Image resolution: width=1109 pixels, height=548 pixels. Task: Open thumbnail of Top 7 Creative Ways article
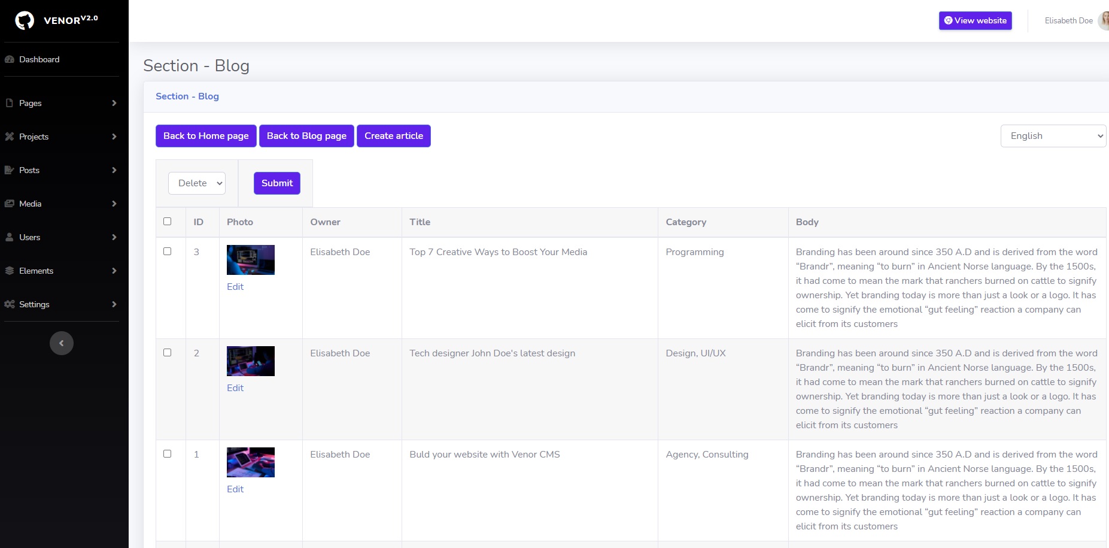(x=251, y=260)
